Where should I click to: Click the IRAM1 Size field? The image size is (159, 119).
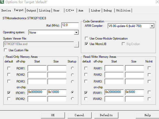135,92
